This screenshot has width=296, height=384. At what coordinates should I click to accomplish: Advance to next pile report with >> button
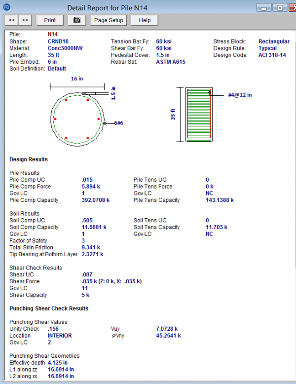(25, 20)
